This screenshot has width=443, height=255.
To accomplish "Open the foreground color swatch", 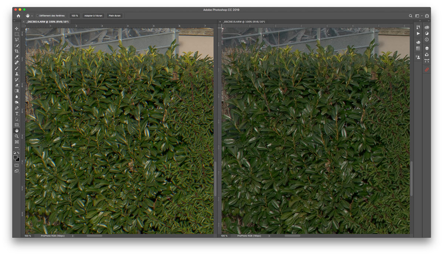I will pos(16,157).
